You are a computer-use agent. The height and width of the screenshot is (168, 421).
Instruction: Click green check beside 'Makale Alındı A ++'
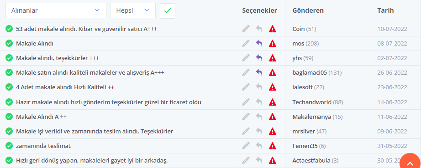9,117
